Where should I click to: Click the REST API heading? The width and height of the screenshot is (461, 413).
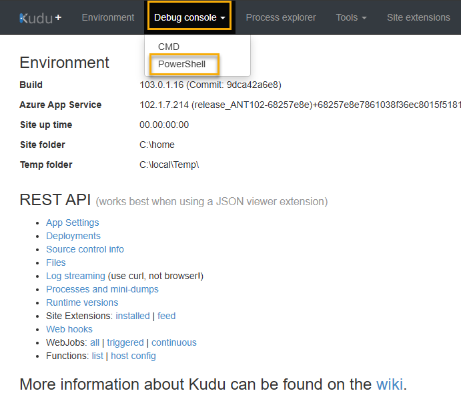pos(55,200)
